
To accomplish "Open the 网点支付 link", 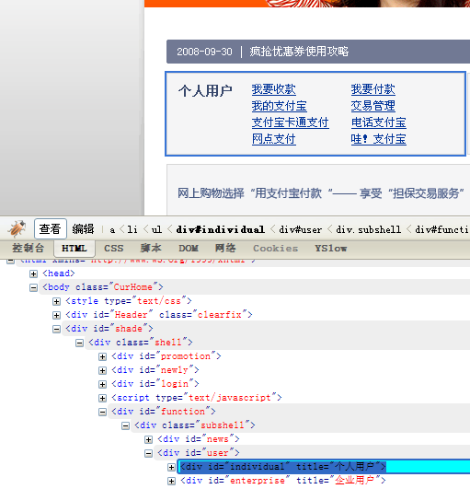I will pos(274,139).
